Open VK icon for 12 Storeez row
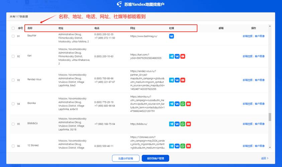 pyautogui.click(x=177, y=146)
